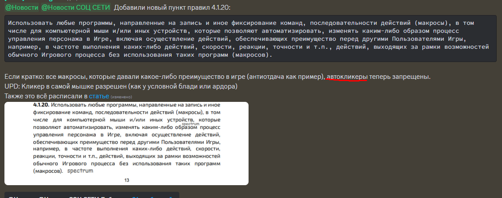Click the code block starting "Использовать любые программы"
The image size is (502, 198).
pos(250,39)
